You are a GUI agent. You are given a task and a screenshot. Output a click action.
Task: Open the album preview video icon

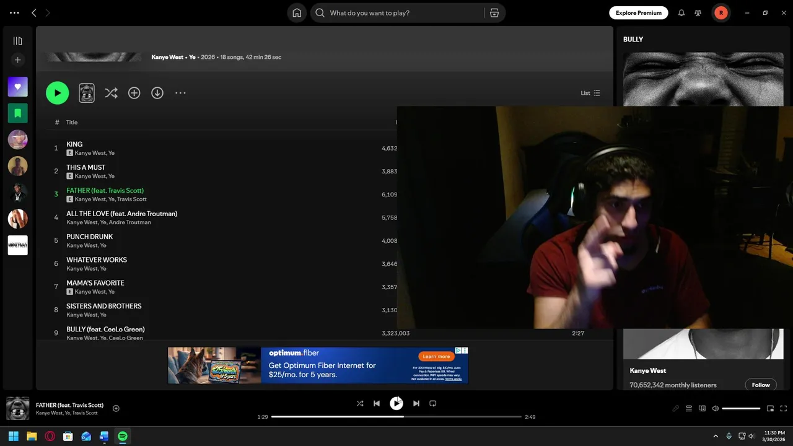pos(87,93)
